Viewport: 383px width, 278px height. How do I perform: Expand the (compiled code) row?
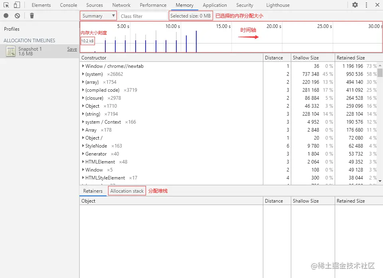tap(83, 90)
